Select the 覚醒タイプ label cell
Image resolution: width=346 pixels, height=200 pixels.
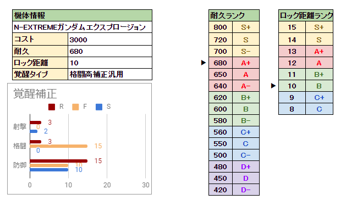[40, 74]
